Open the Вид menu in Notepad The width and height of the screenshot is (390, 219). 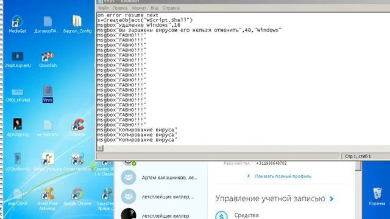[154, 8]
